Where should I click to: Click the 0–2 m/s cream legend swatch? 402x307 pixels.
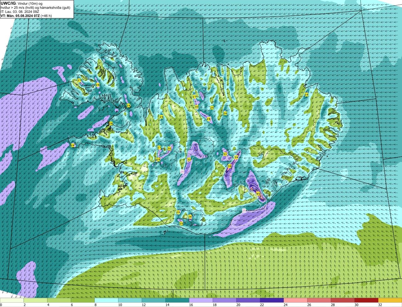[12, 300]
